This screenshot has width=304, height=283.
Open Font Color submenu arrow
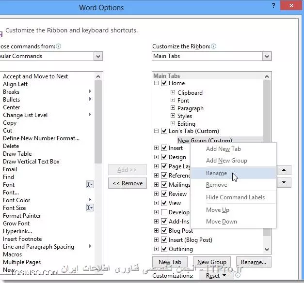pos(90,199)
